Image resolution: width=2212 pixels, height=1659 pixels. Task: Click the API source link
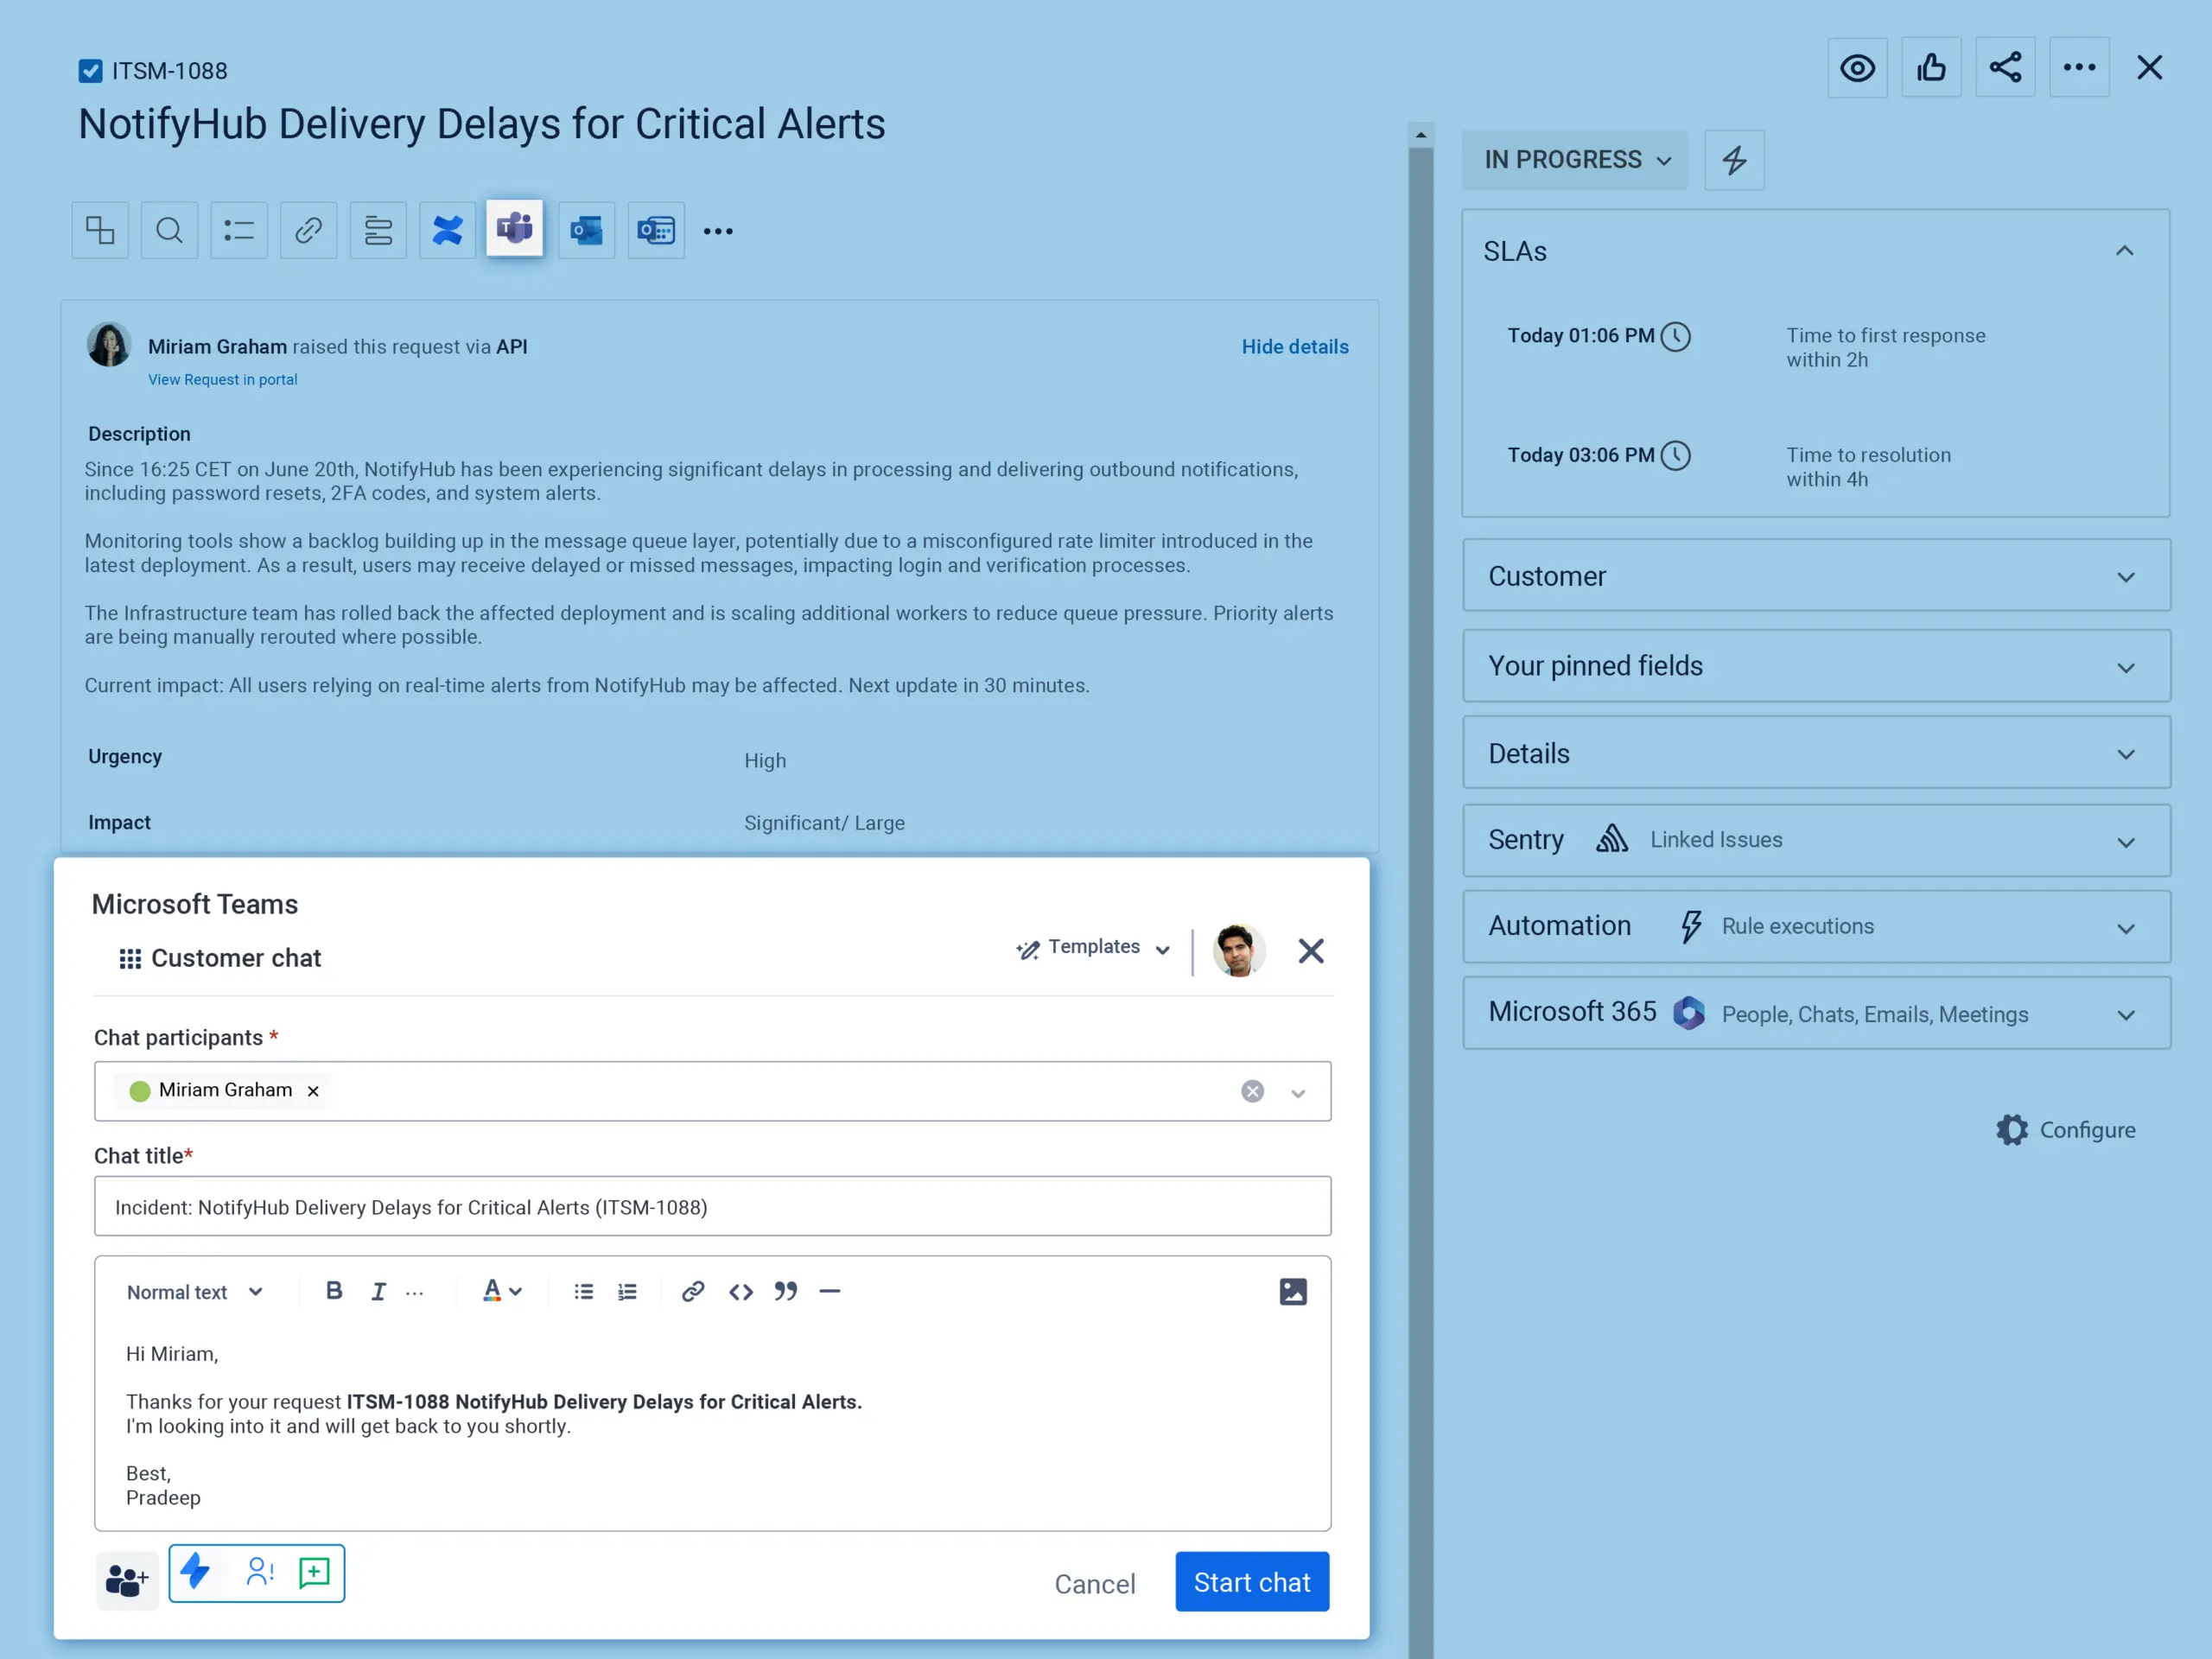point(512,347)
